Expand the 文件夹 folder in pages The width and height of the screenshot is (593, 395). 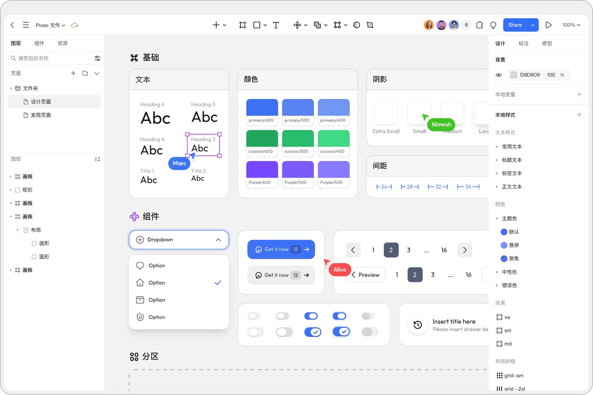(11, 89)
